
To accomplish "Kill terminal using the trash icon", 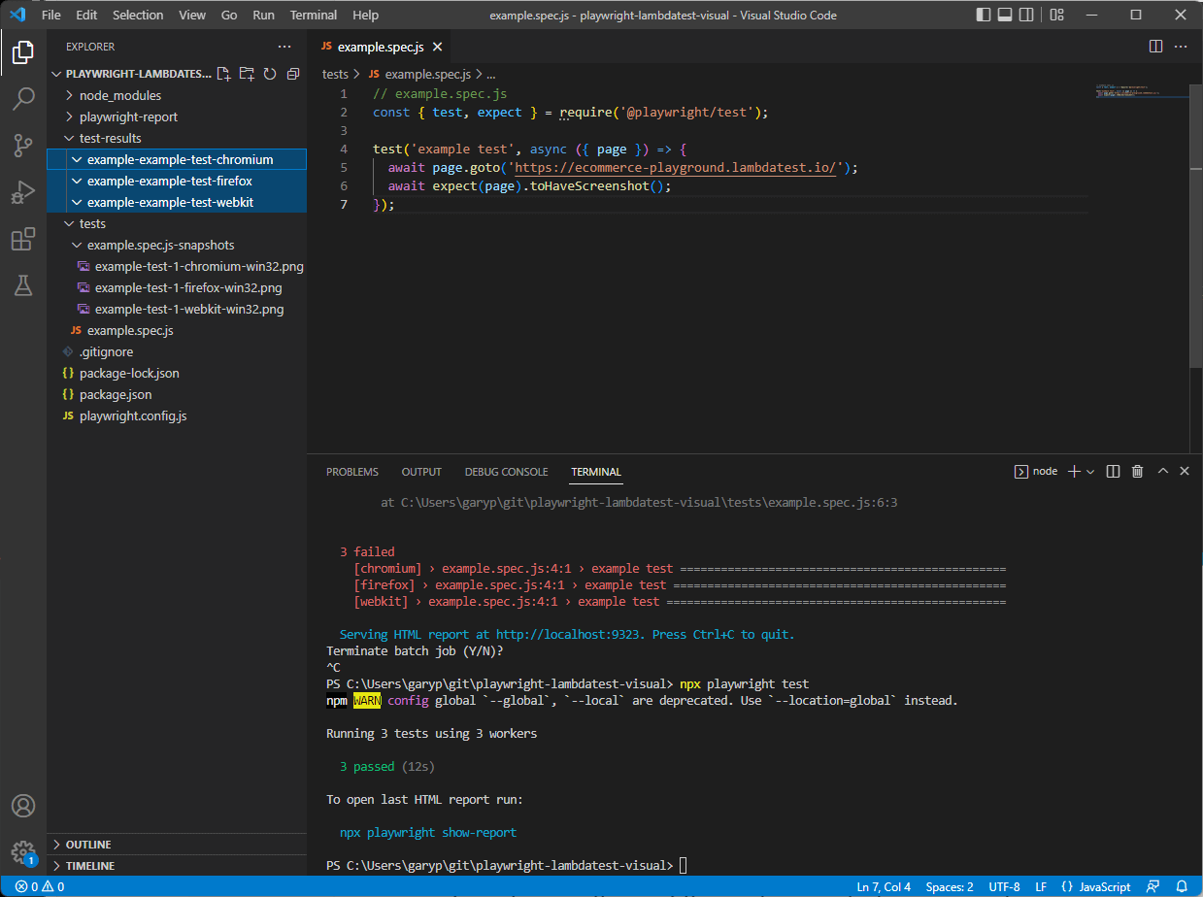I will (1138, 472).
